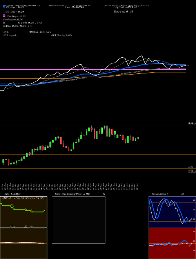
Task: Click the 'SI 14/3: 48.46 / 51.3' reading
Action: click(30, 23)
